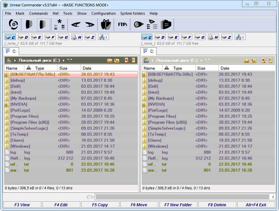Open network neighborhood in left panel

pos(103,37)
